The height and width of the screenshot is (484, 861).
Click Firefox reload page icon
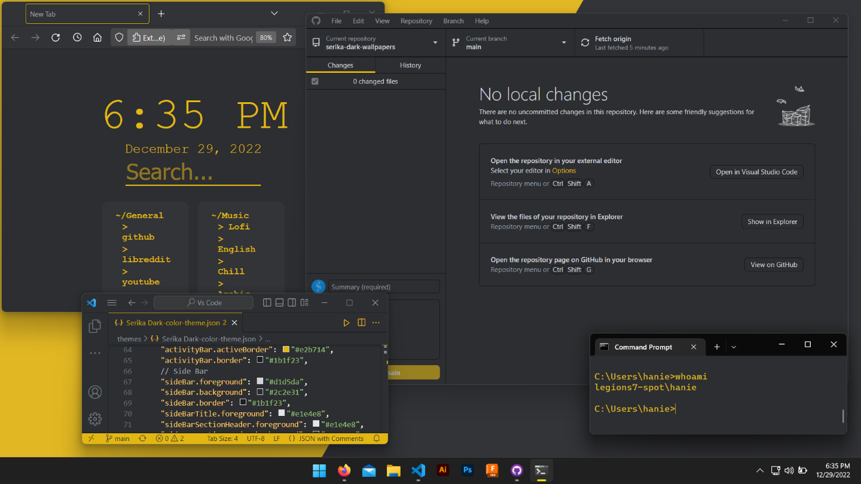click(56, 38)
